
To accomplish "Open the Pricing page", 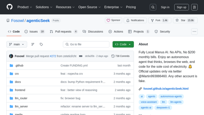I will tap(131, 7).
